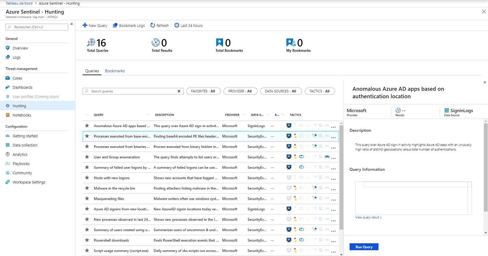The width and height of the screenshot is (488, 256).
Task: Sort by the PROVIDER column header
Action: point(232,115)
